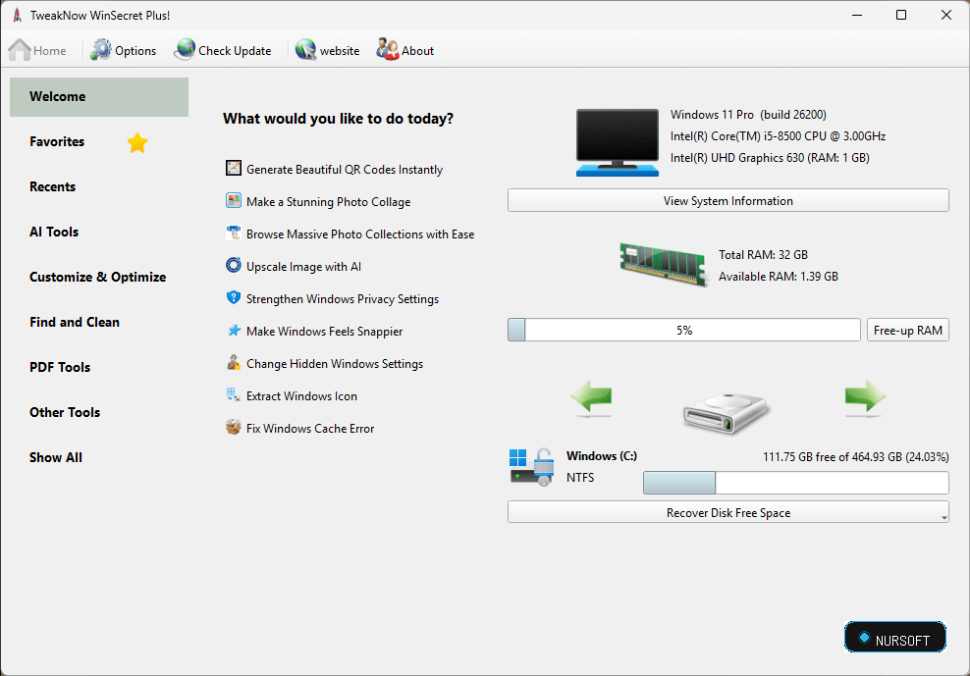Click the Intel Core i5-8500 CPU text
970x676 pixels.
pyautogui.click(x=779, y=136)
